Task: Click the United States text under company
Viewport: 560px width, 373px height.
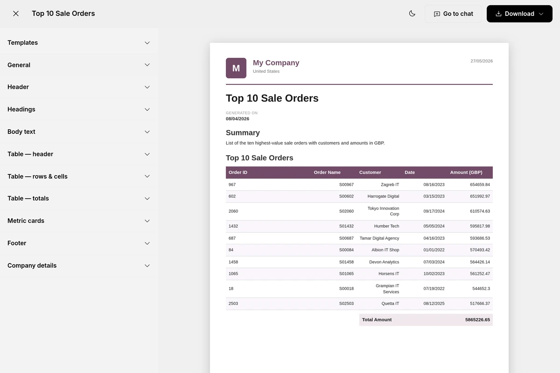Action: tap(266, 71)
